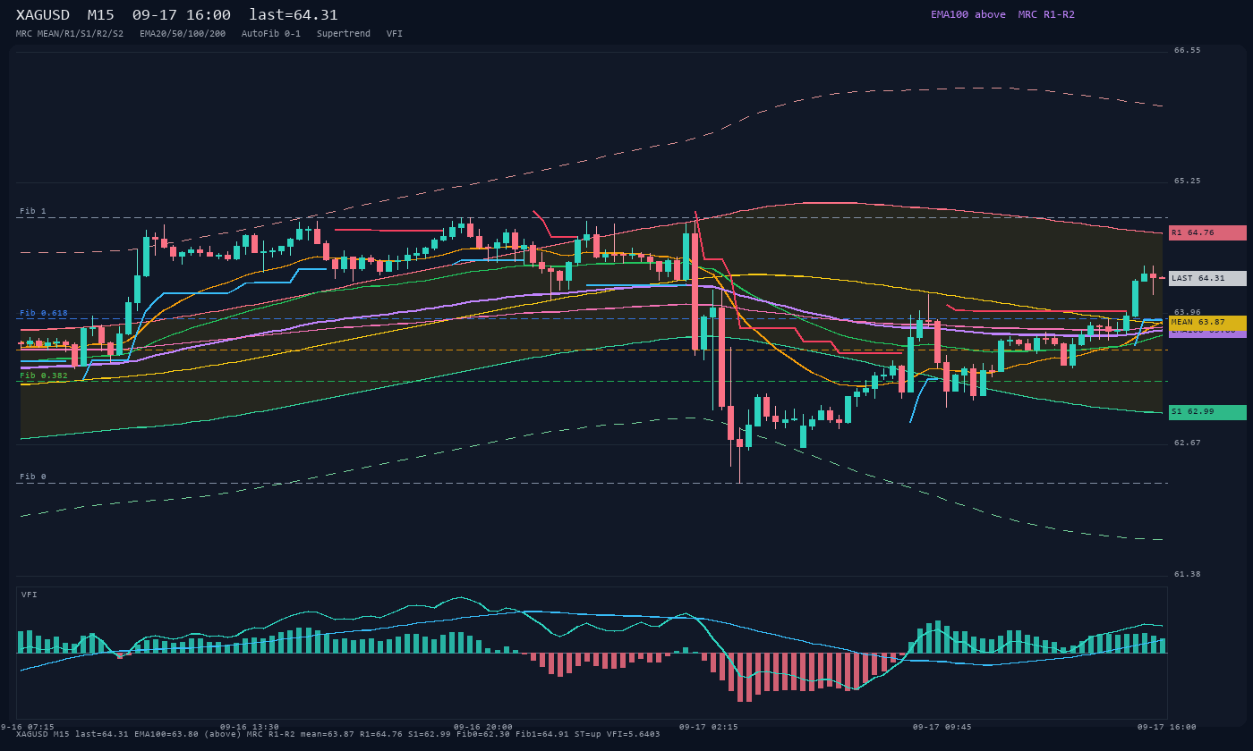The image size is (1253, 751).
Task: Select the MRC MEAN/R1/S1/R2/S2 indicator label
Action: click(x=70, y=34)
